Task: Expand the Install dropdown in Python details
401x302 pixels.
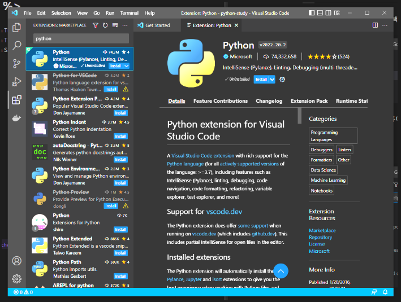Action: click(272, 80)
